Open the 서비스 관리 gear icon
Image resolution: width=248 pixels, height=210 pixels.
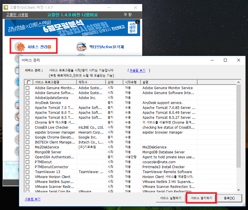19,47
